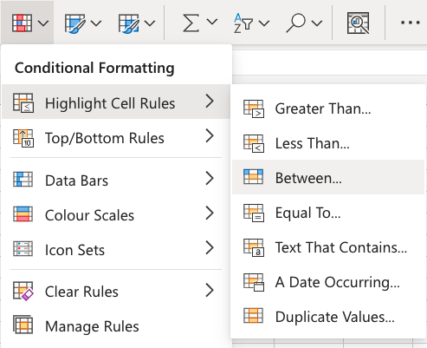Click the Sort & Filter icon
Image resolution: width=427 pixels, height=348 pixels.
click(x=243, y=23)
